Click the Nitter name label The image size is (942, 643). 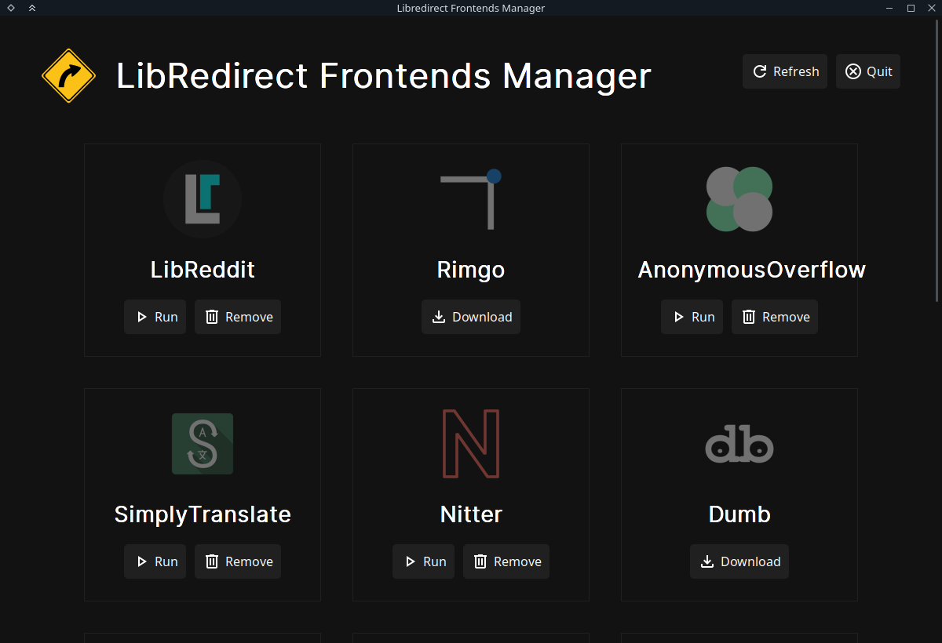click(471, 514)
